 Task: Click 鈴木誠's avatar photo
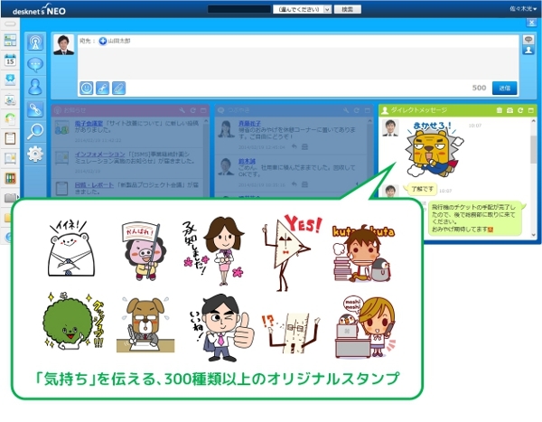[226, 167]
